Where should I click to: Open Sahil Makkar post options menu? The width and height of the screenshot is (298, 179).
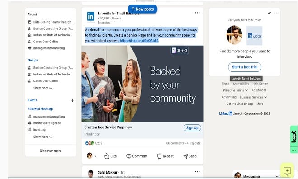click(x=197, y=172)
